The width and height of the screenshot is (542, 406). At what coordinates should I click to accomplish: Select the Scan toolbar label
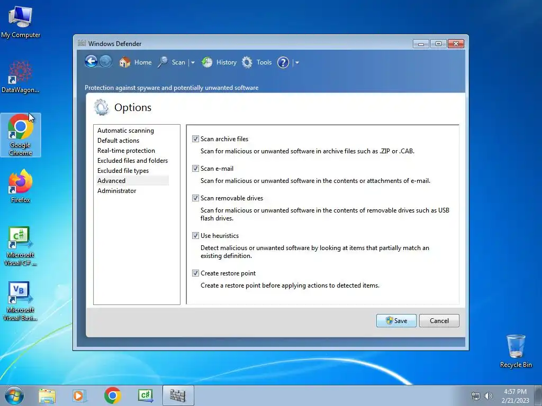178,62
